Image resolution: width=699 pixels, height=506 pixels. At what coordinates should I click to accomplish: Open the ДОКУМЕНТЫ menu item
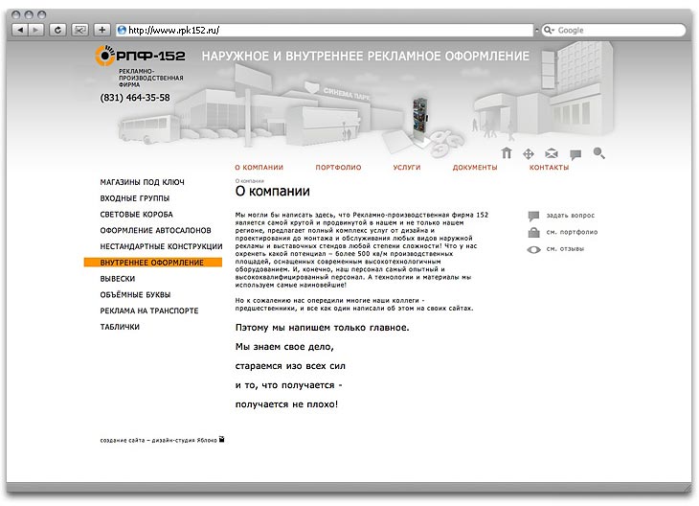[x=475, y=168]
